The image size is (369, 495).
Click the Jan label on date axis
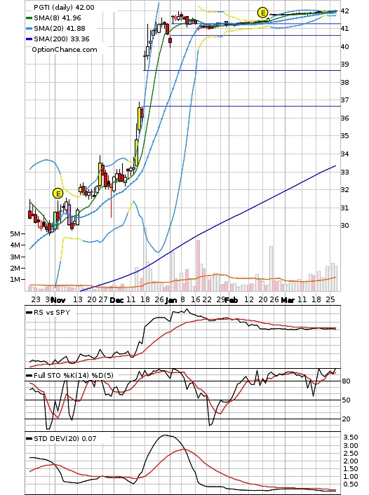pos(171,300)
